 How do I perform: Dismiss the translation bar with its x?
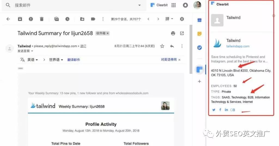[179, 60]
